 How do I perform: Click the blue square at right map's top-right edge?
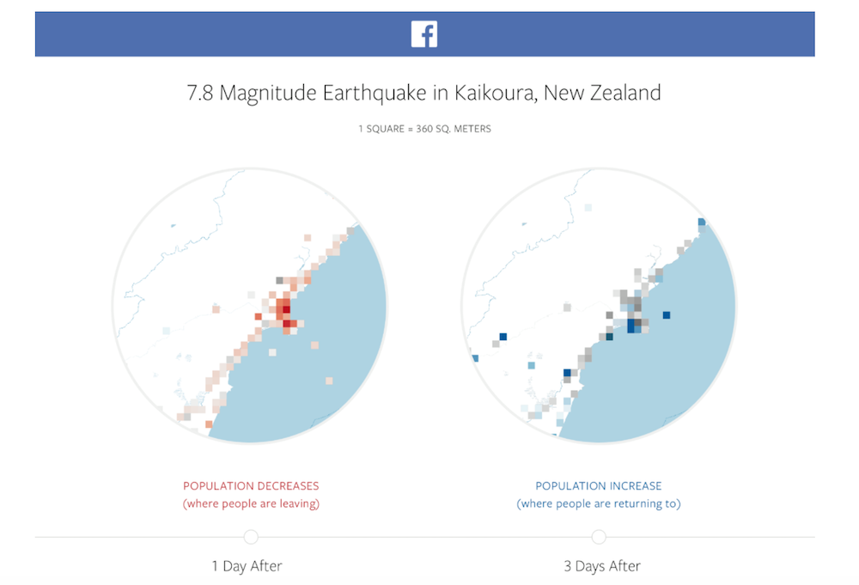(702, 222)
